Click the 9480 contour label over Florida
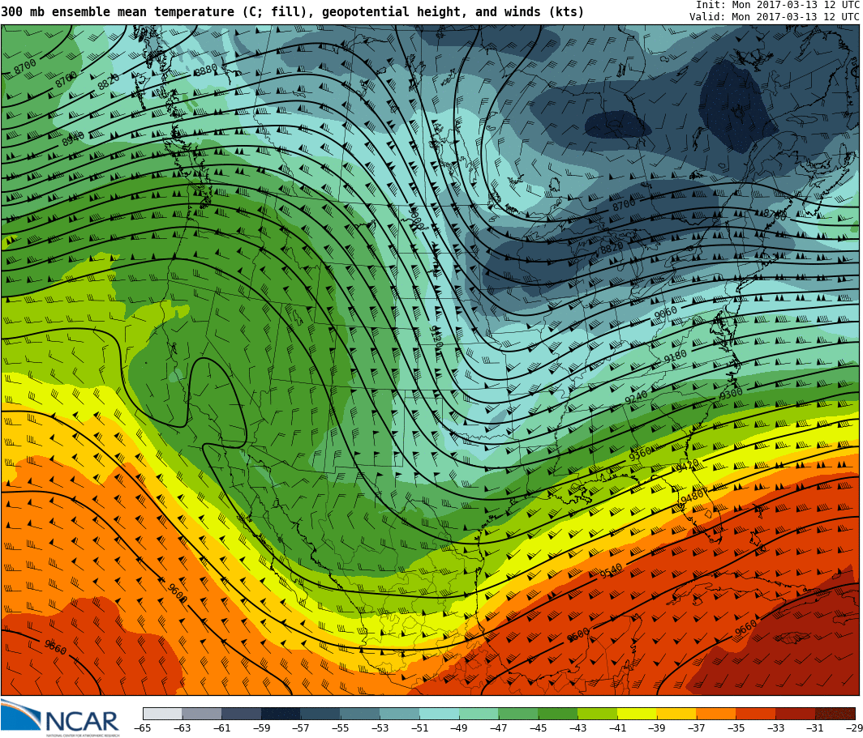 pos(691,497)
